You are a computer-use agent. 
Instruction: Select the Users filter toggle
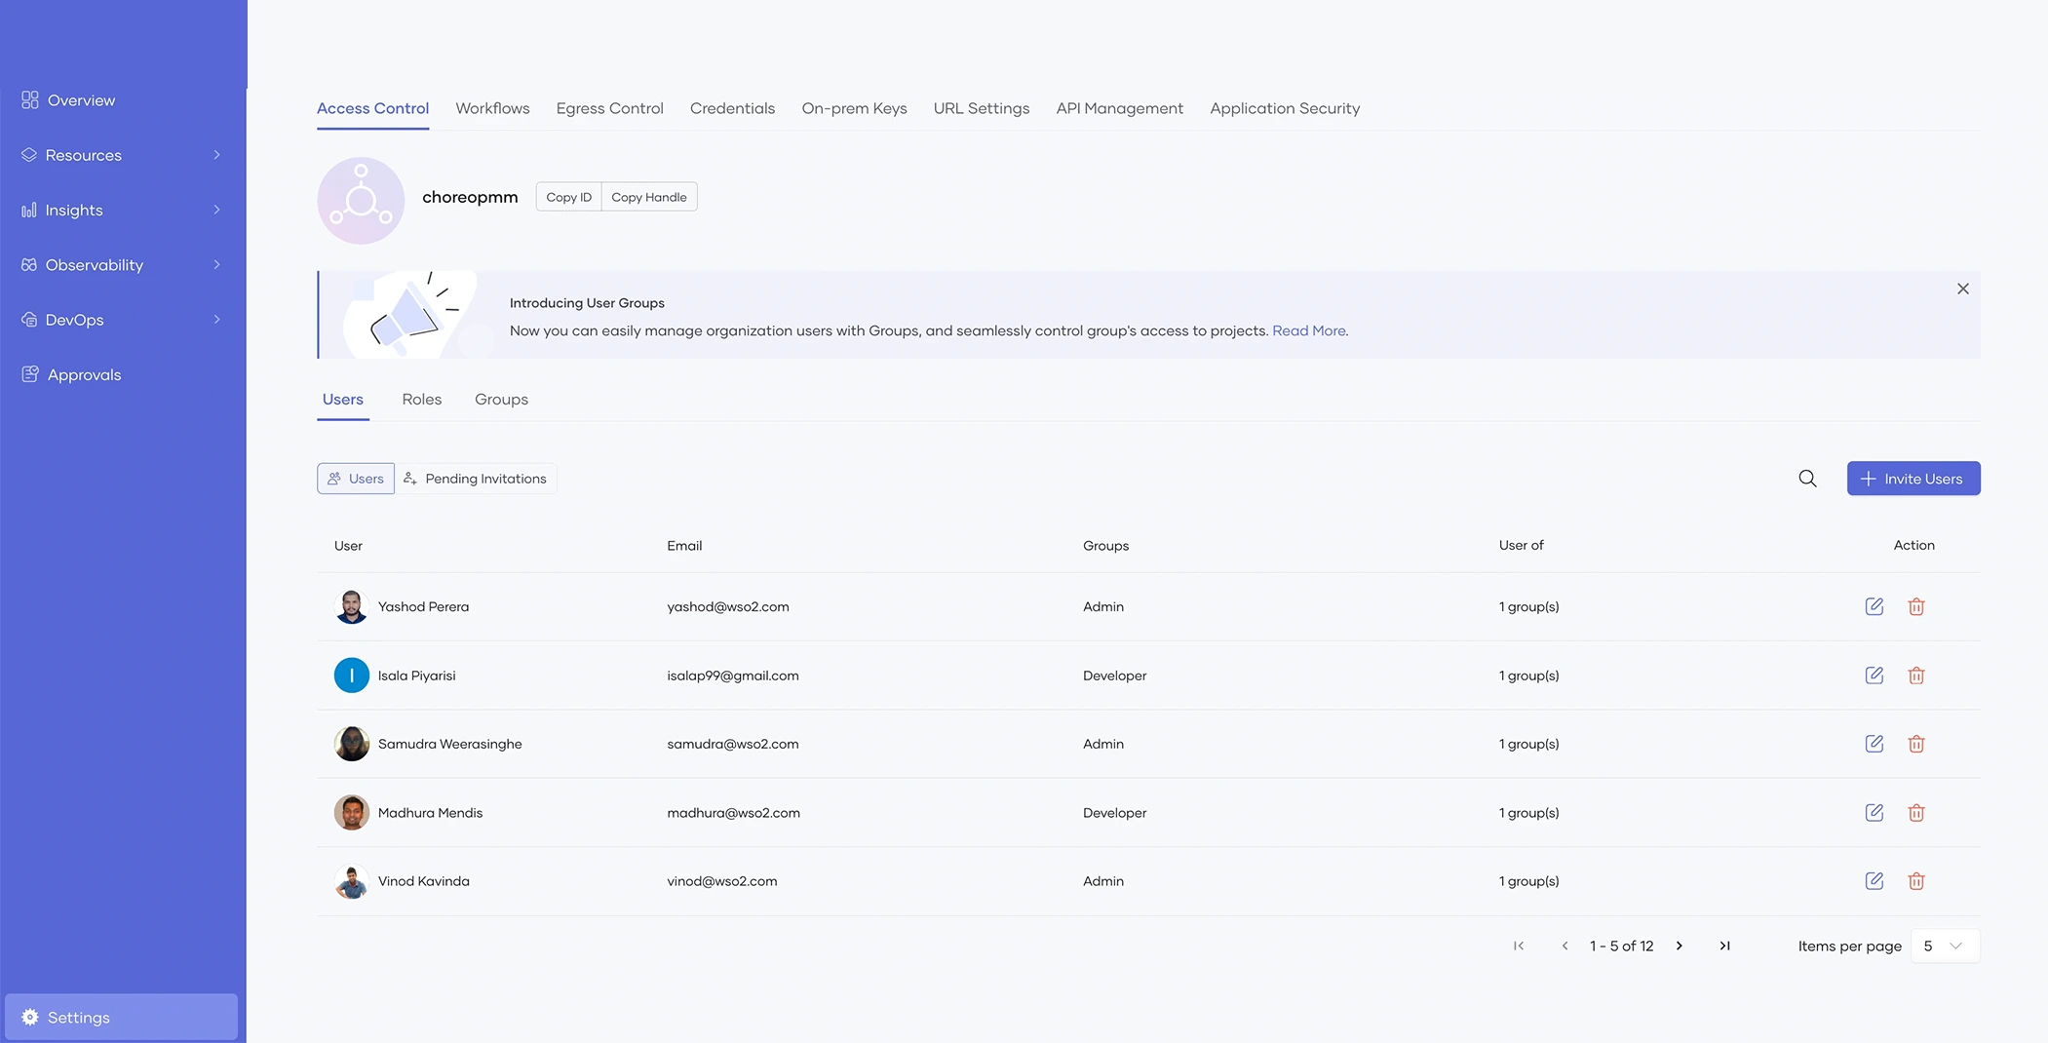(355, 478)
